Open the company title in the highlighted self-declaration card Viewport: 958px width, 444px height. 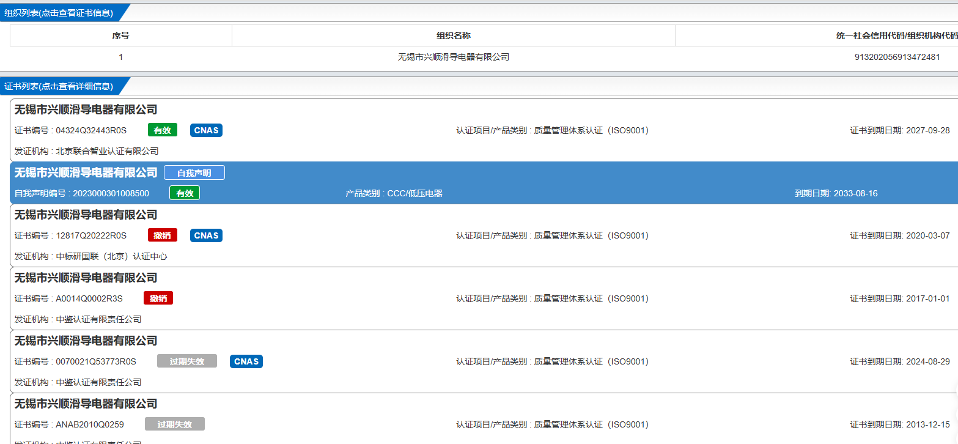[x=86, y=173]
